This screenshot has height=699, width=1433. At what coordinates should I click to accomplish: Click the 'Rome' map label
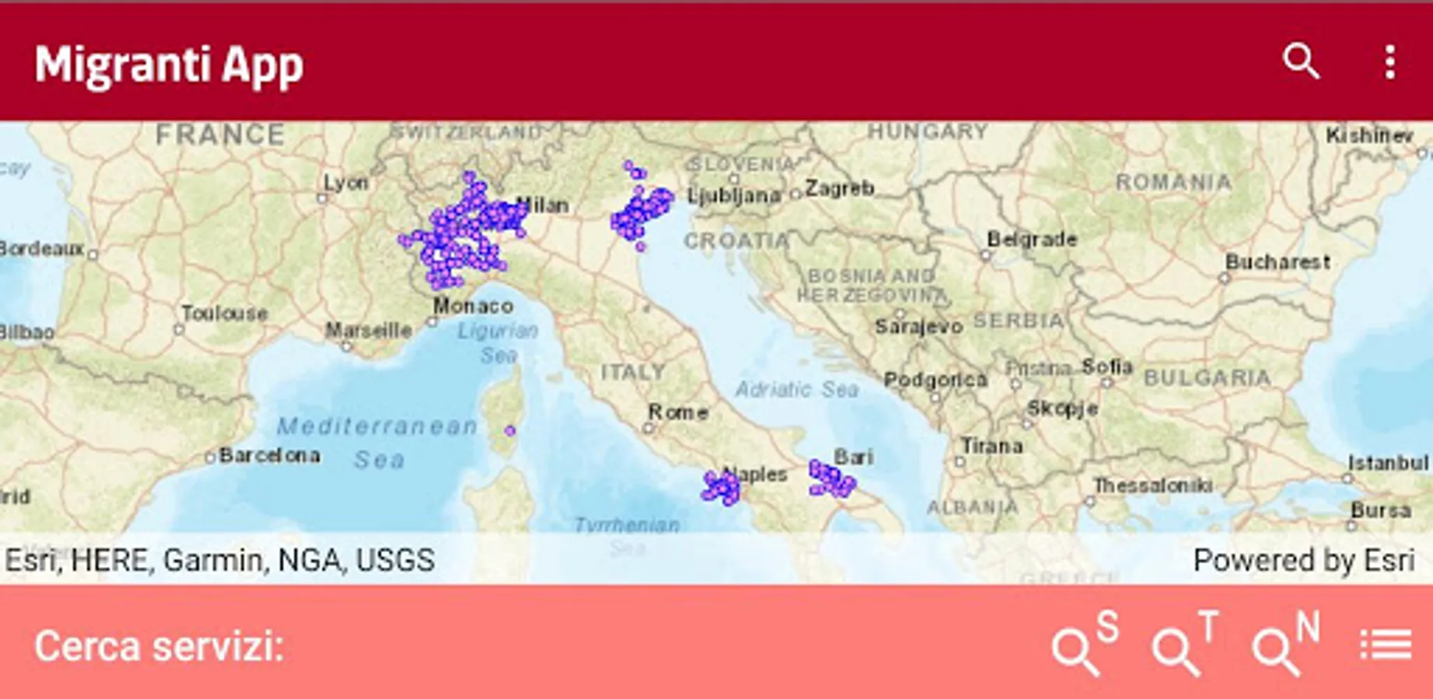678,412
